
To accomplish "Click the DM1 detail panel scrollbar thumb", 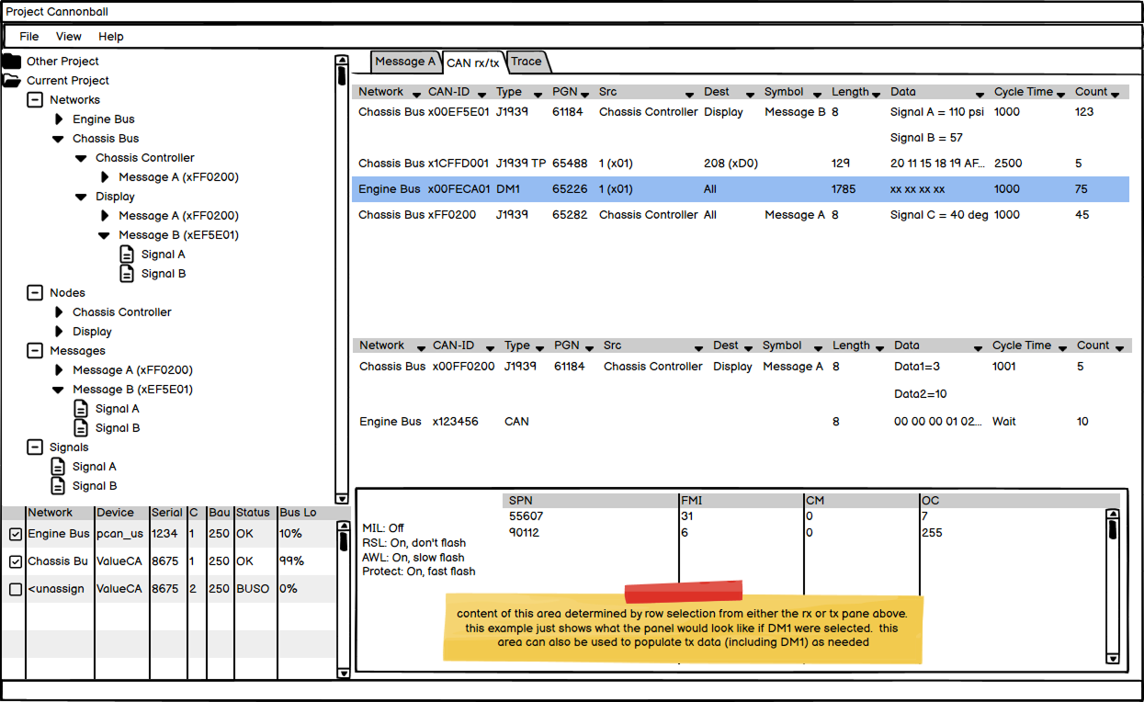I will (x=1113, y=530).
